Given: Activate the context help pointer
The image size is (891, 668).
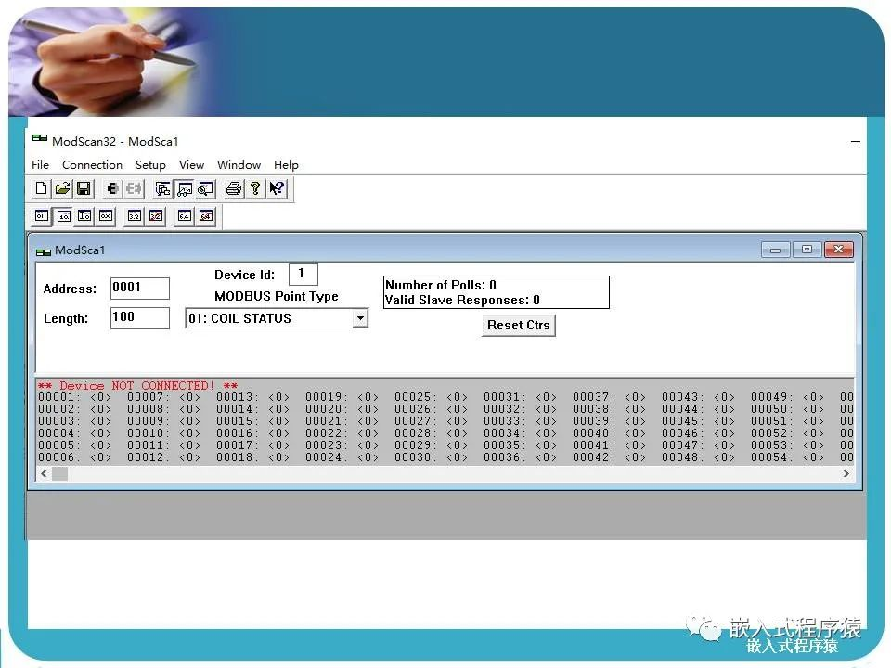Looking at the screenshot, I should click(277, 188).
